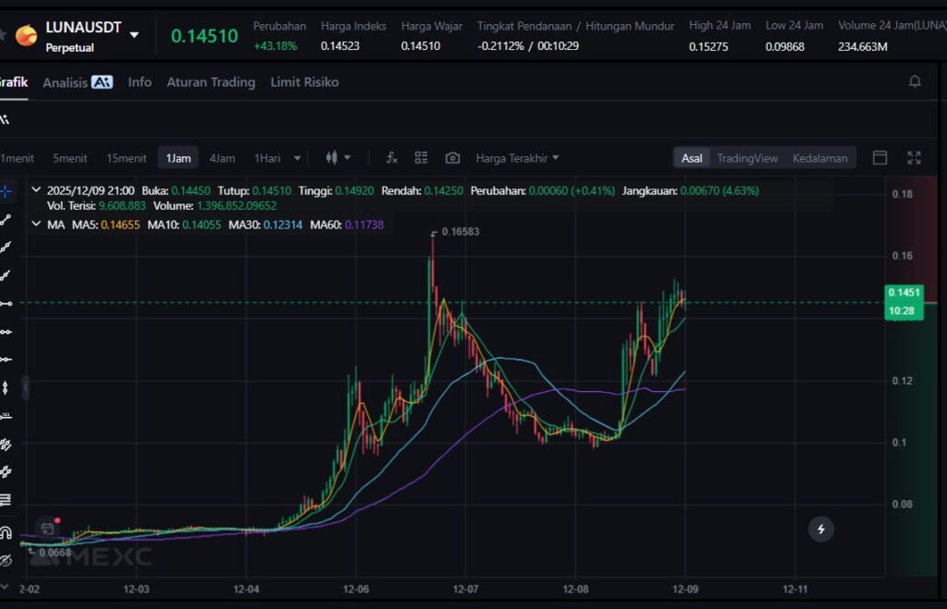This screenshot has height=609, width=947.
Task: Click the price alert bell icon
Action: tap(915, 82)
